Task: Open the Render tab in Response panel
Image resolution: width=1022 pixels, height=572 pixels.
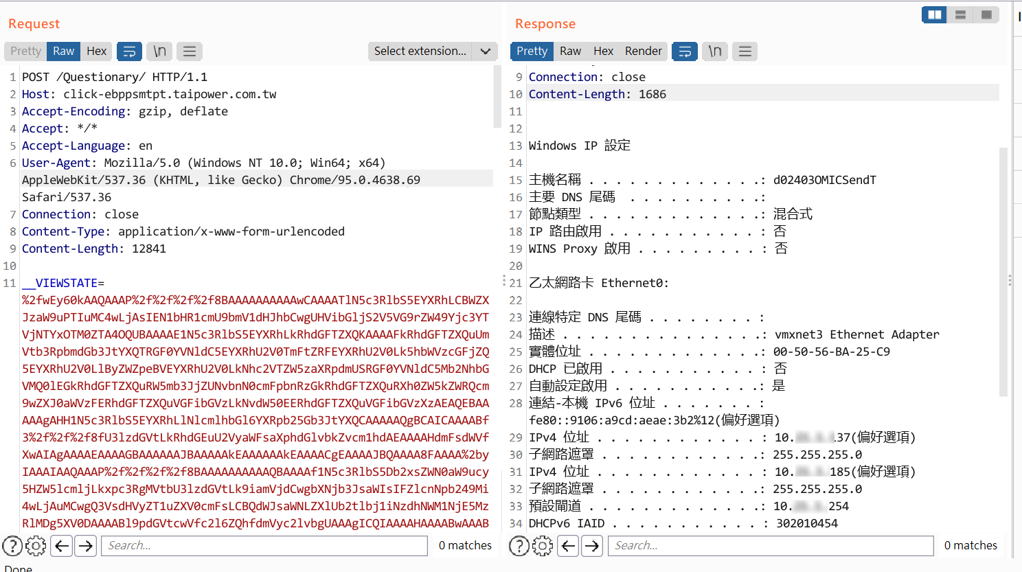Action: [x=644, y=51]
